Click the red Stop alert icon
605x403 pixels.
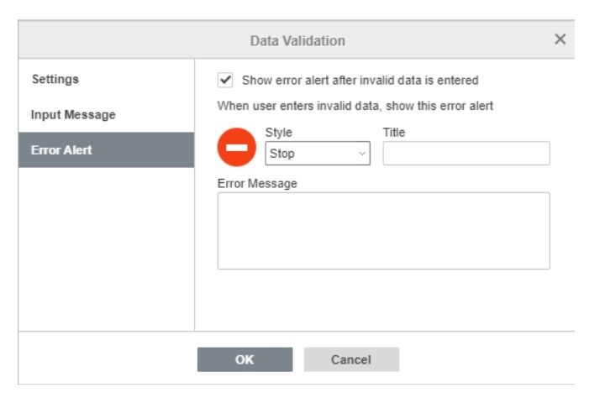(236, 147)
